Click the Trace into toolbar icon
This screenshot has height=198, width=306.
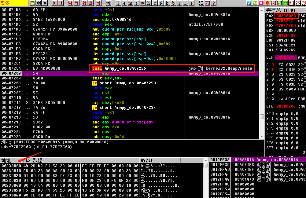(x=84, y=3)
